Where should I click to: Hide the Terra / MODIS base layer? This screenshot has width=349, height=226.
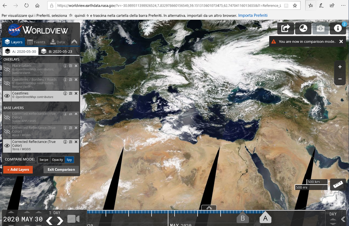click(x=7, y=146)
